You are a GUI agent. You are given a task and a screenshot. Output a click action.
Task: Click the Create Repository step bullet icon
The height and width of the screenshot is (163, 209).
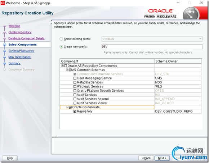[x=5, y=32]
